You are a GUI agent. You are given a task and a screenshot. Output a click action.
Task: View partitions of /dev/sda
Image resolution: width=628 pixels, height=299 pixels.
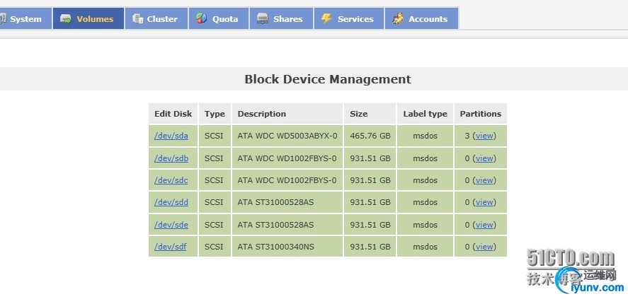[484, 136]
